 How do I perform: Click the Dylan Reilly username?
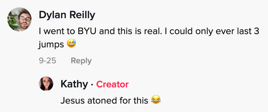click(67, 15)
